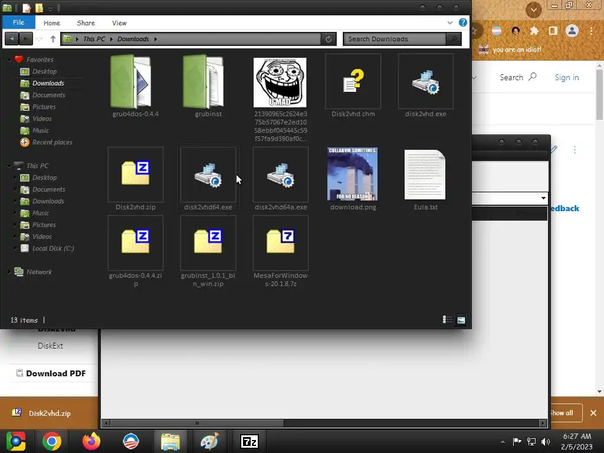604x453 pixels.
Task: Open Recent places in Favorites
Action: [x=52, y=142]
